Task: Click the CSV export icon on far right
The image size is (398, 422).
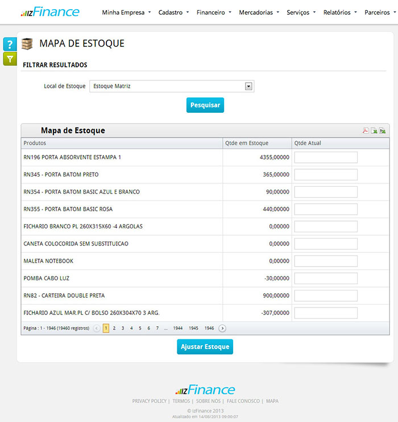Action: pyautogui.click(x=383, y=130)
